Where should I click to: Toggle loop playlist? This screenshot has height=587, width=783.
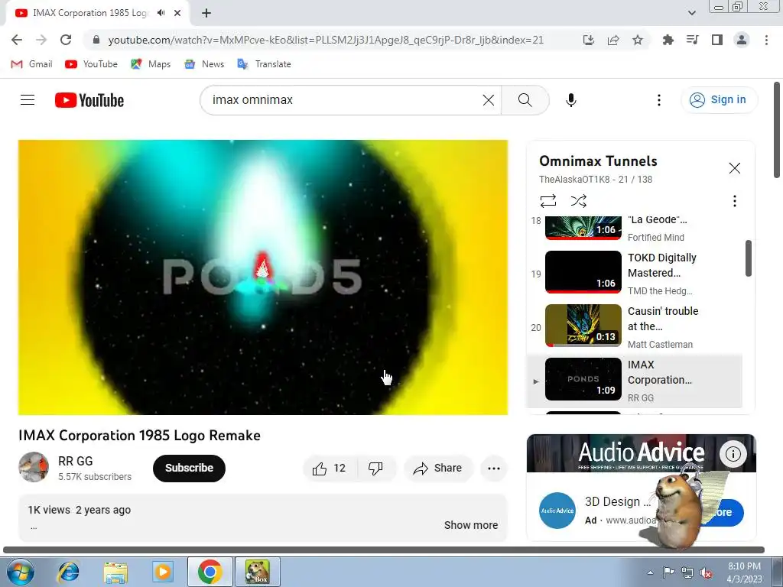pos(547,201)
